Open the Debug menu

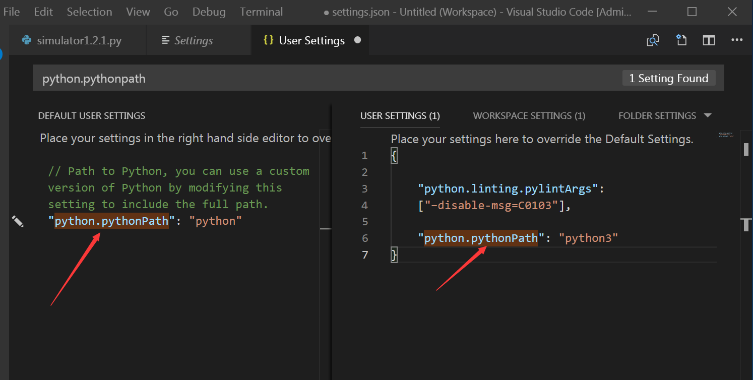[x=209, y=12]
